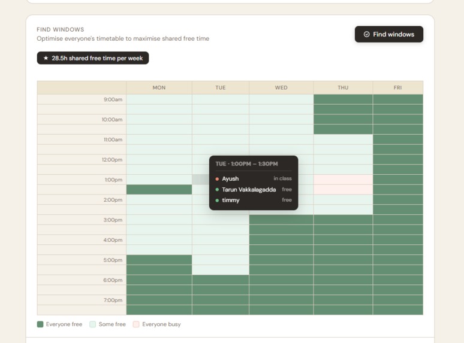Click the Monday 3:00pm some-free slot
Screen dimensions: 464x343
(159, 220)
